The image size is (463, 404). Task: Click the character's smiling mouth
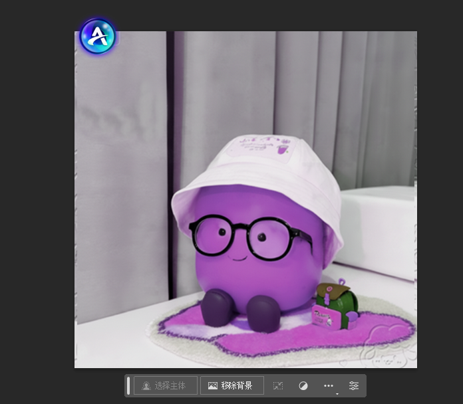click(237, 256)
